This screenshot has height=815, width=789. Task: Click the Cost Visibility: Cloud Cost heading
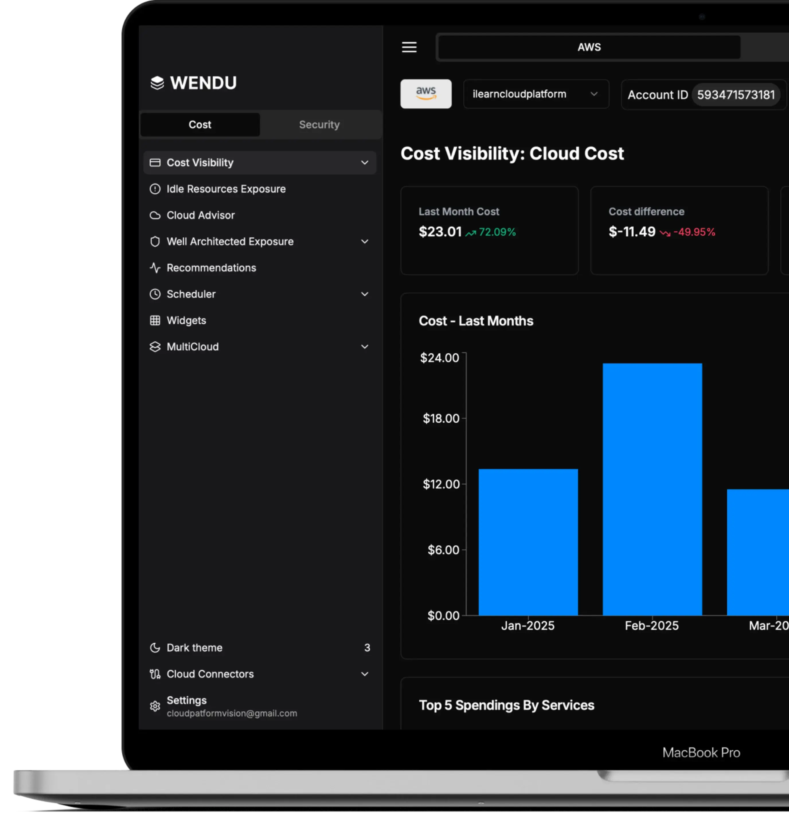(x=512, y=153)
